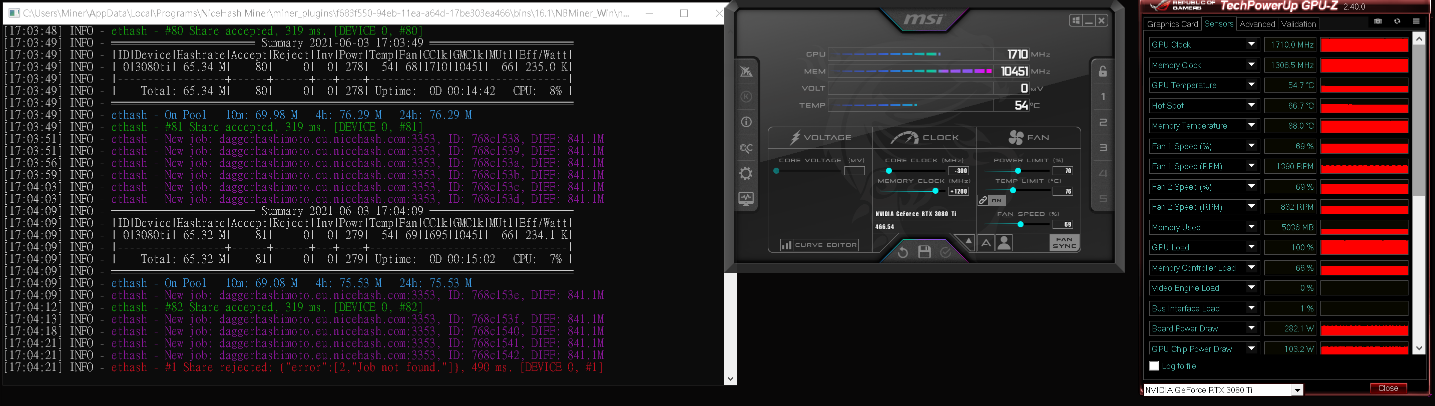The width and height of the screenshot is (1435, 406).
Task: Click GPU-Z refresh icon
Action: [1397, 21]
